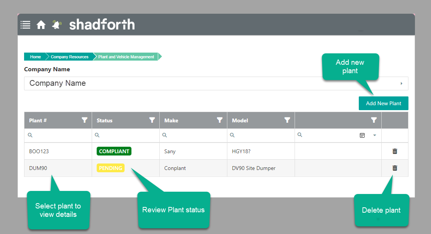Open the hamburger menu icon
This screenshot has width=431, height=234.
[25, 25]
